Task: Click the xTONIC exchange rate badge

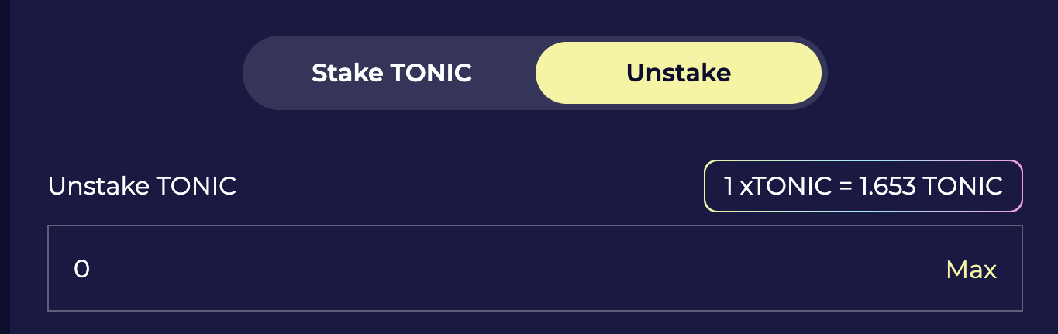Action: (x=863, y=186)
